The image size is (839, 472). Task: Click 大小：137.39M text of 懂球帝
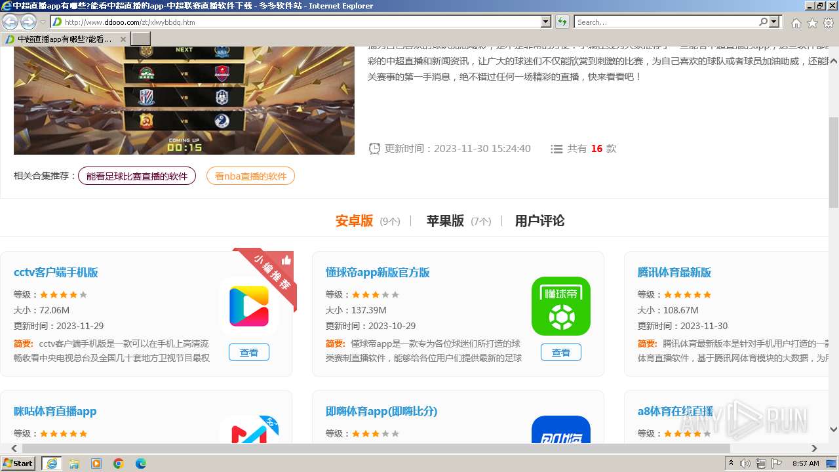coord(356,310)
